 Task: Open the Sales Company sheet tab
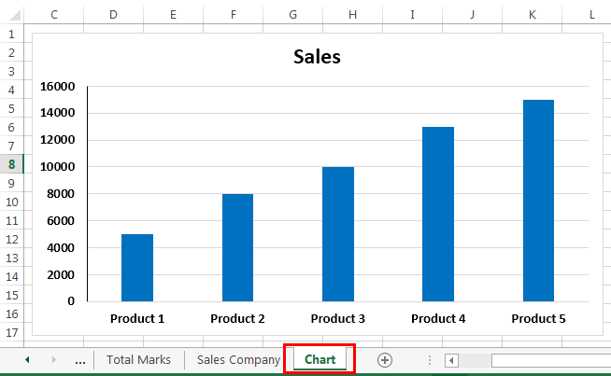pos(238,359)
